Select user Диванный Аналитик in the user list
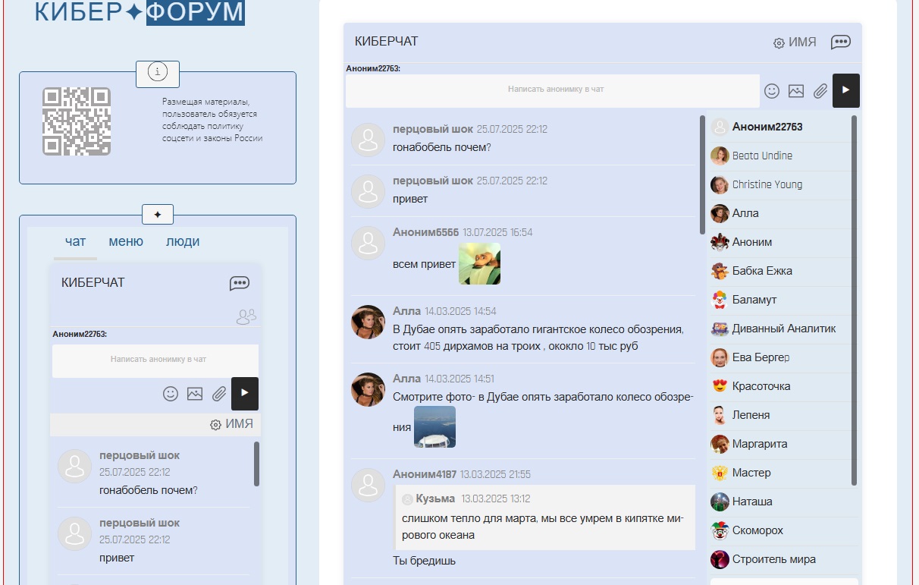The width and height of the screenshot is (919, 585). [x=783, y=329]
